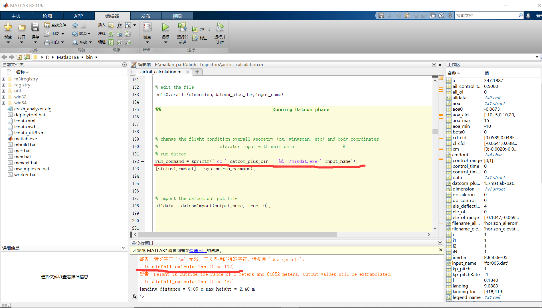Click the 快速入门 (Getting Started) link
This screenshot has height=308, width=542.
[x=198, y=251]
